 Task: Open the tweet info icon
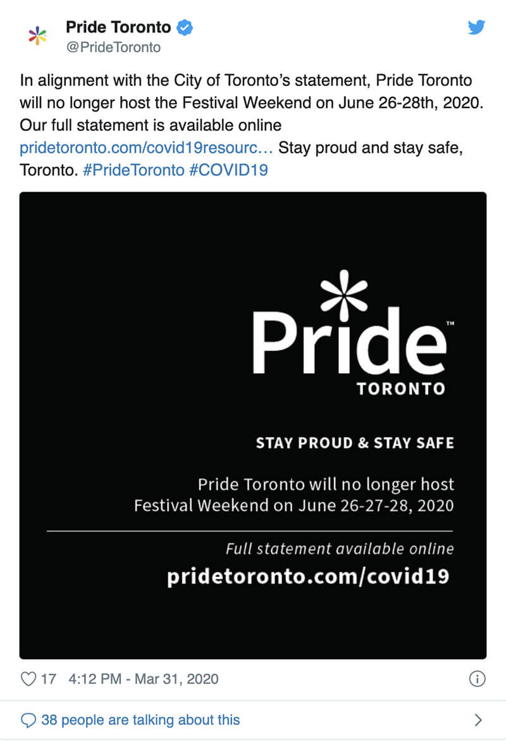tap(476, 679)
